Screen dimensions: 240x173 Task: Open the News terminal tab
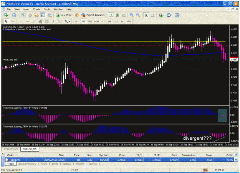pos(44,164)
